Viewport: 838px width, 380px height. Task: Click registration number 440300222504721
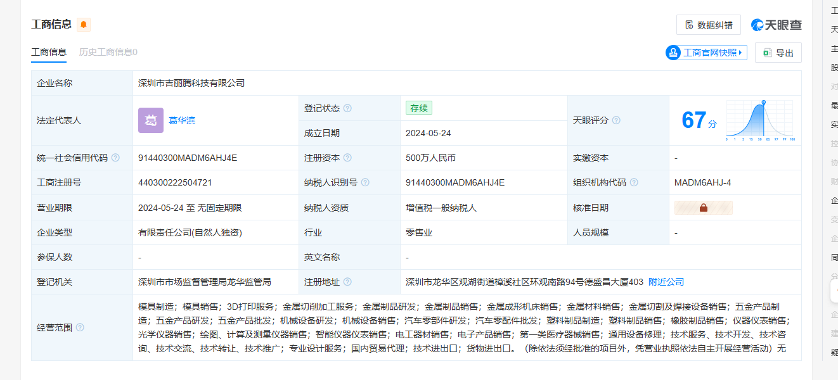click(x=175, y=182)
